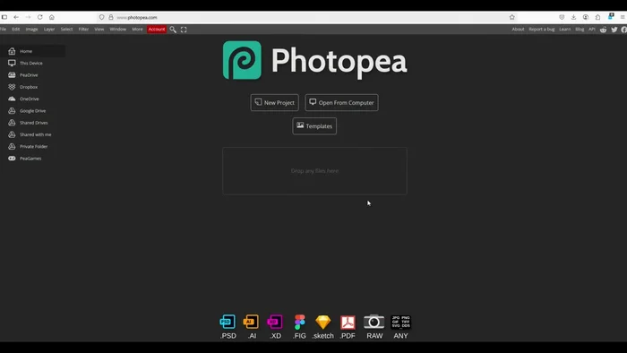The image size is (627, 353).
Task: Open the Filter menu
Action: click(83, 30)
